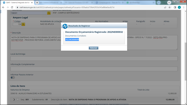The image size is (187, 105).
Task: Open the Favorecido search magnifier
Action: 49,13
